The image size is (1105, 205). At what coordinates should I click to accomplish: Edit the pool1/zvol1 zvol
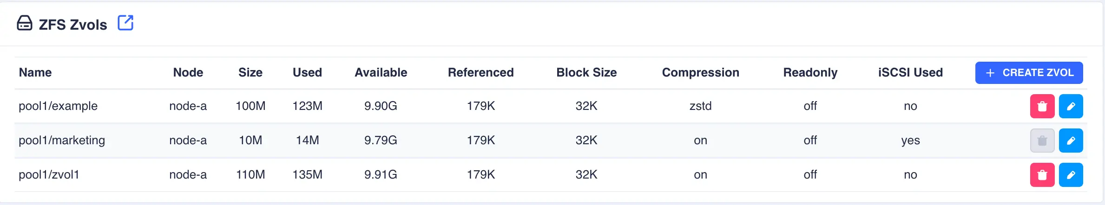[x=1071, y=175]
